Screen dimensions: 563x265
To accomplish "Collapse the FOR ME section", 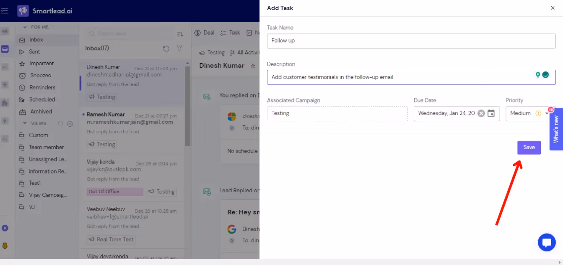I will (x=25, y=27).
